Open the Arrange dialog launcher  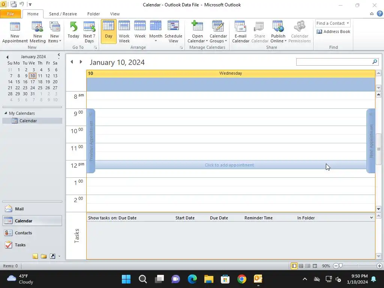tap(181, 48)
